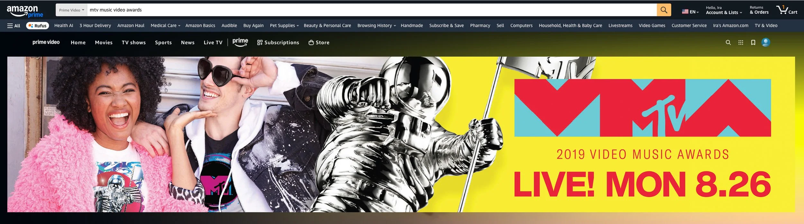Open the Prime Video Home tab
Viewport: 804px width, 224px height.
coord(78,42)
